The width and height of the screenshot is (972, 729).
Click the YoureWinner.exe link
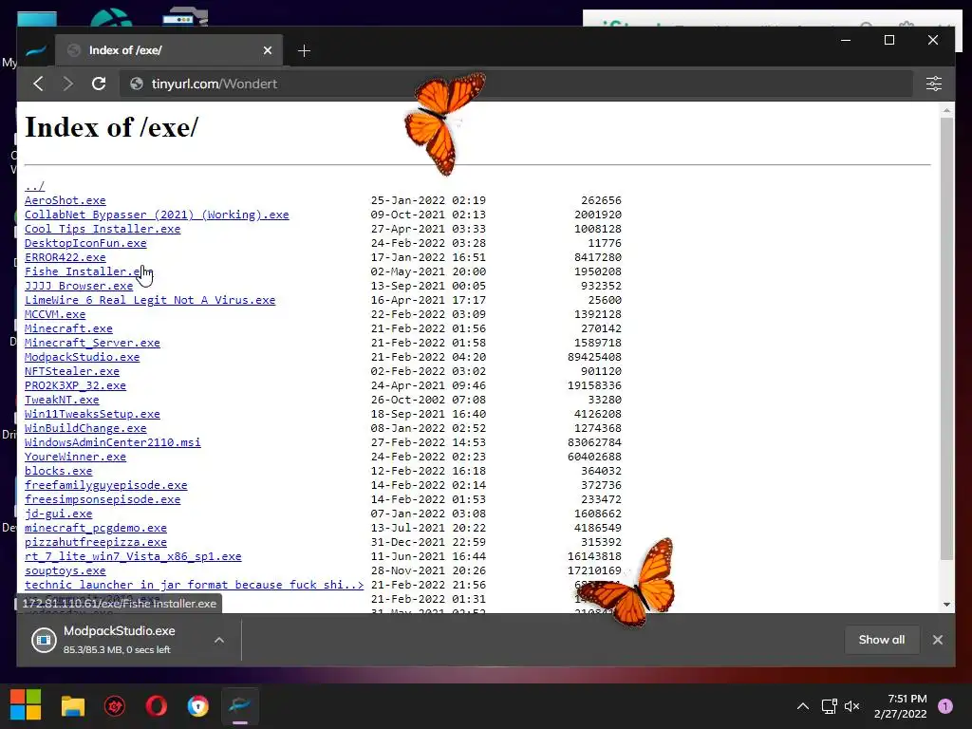tap(75, 457)
